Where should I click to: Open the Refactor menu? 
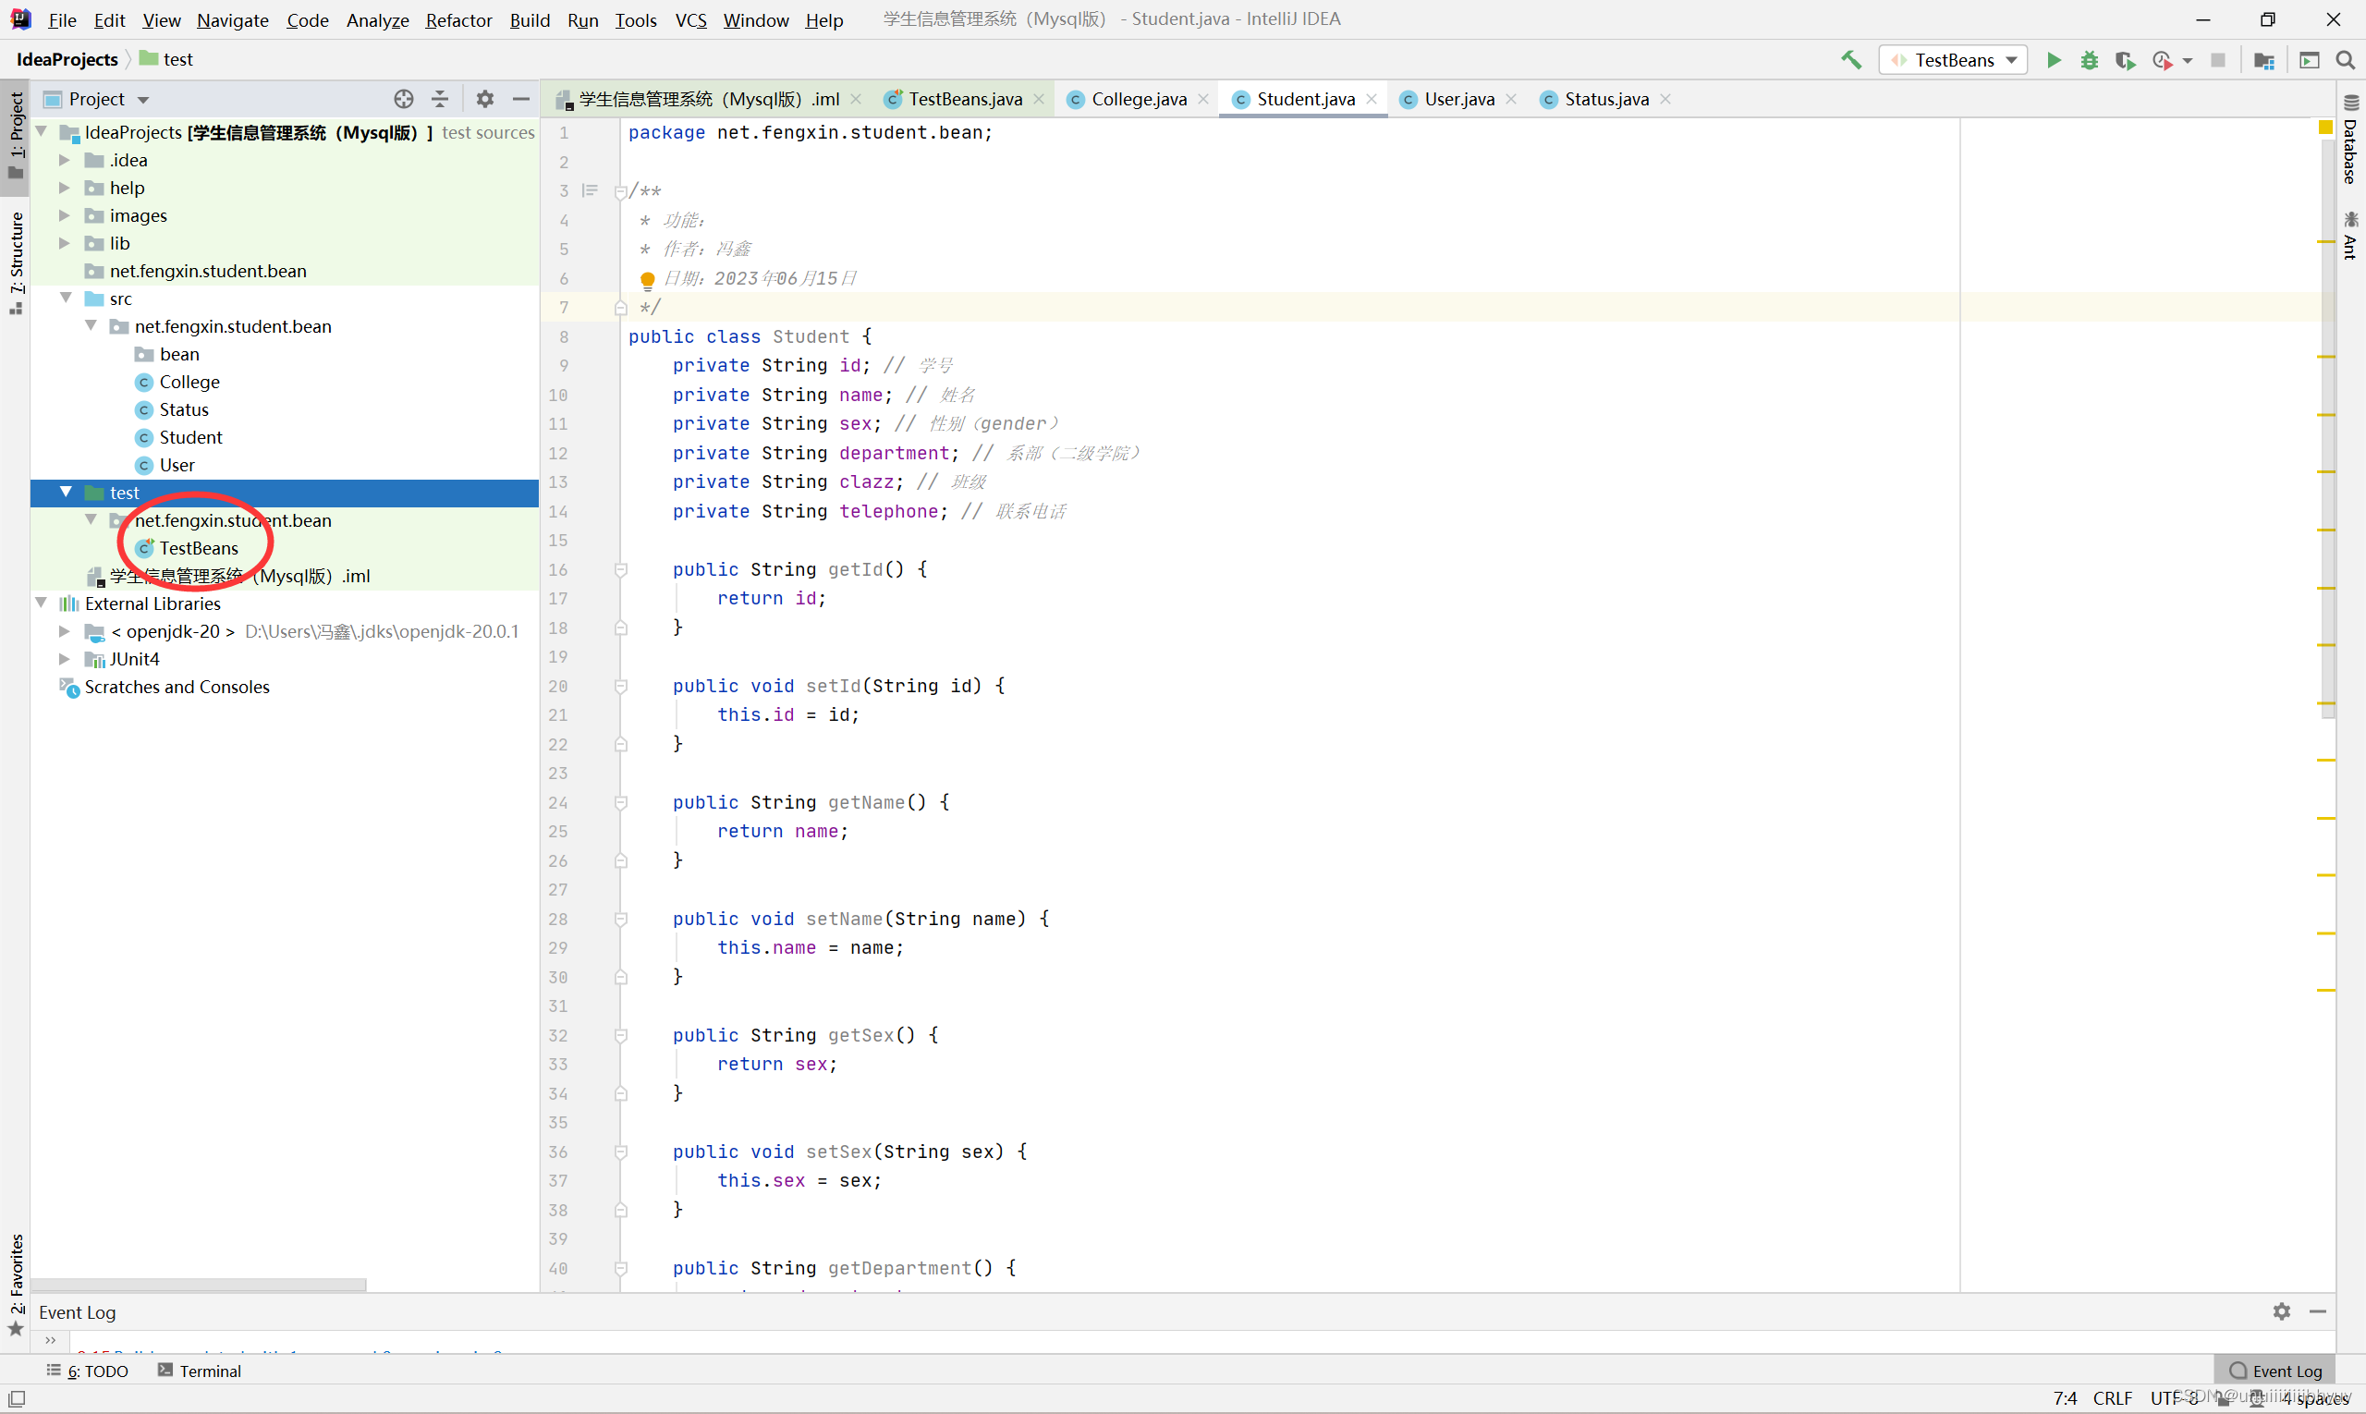(458, 20)
